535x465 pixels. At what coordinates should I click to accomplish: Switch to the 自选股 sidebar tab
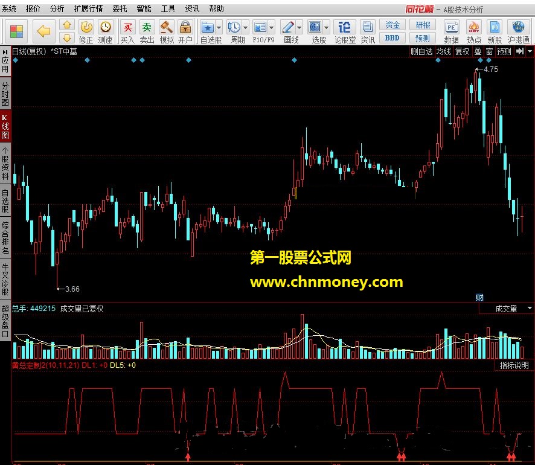(x=5, y=201)
